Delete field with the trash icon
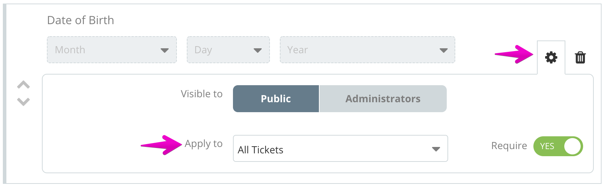603x186 pixels. 580,57
